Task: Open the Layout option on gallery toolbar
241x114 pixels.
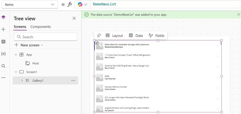Action: pyautogui.click(x=114, y=36)
